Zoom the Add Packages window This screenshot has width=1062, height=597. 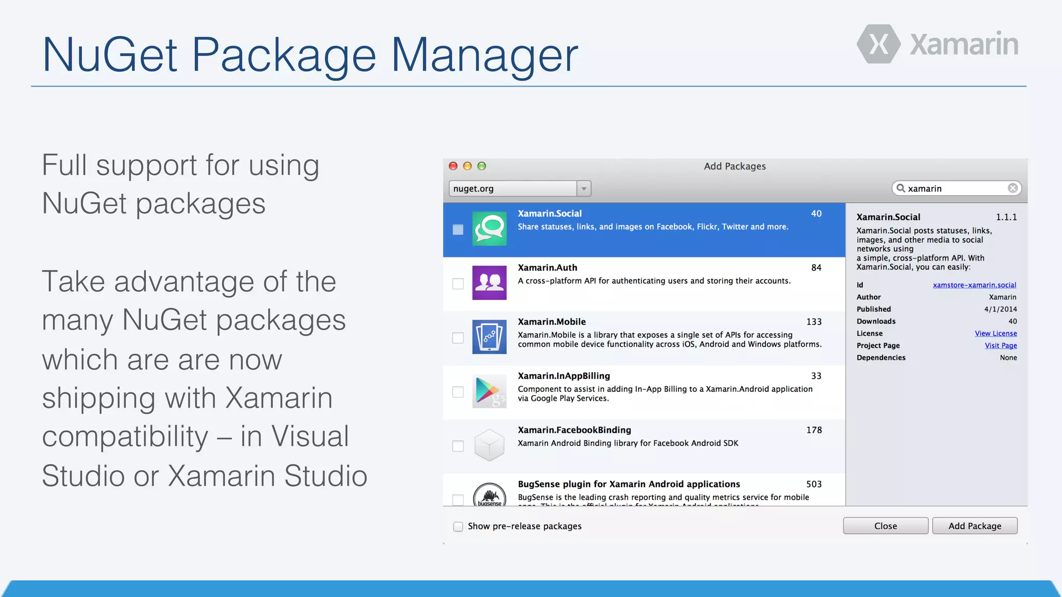(x=482, y=166)
